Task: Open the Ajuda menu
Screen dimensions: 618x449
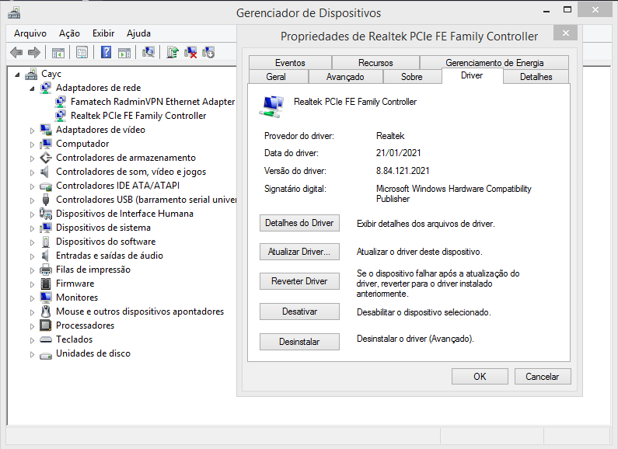Action: point(138,33)
